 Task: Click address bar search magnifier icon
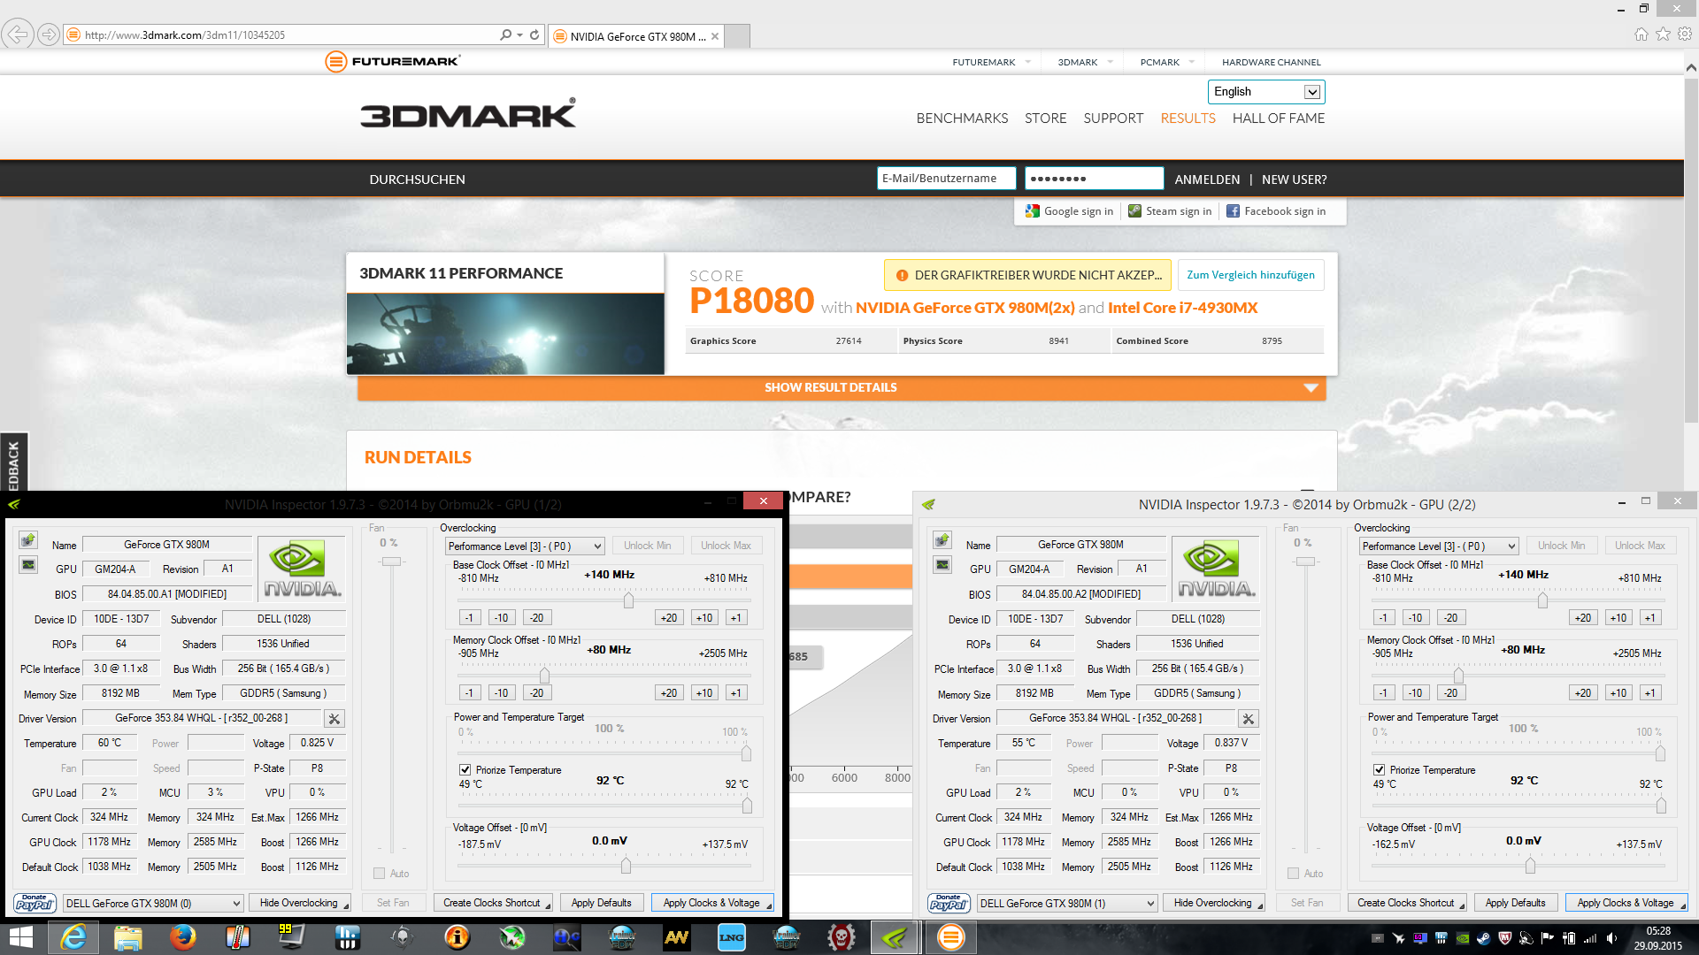(x=505, y=34)
